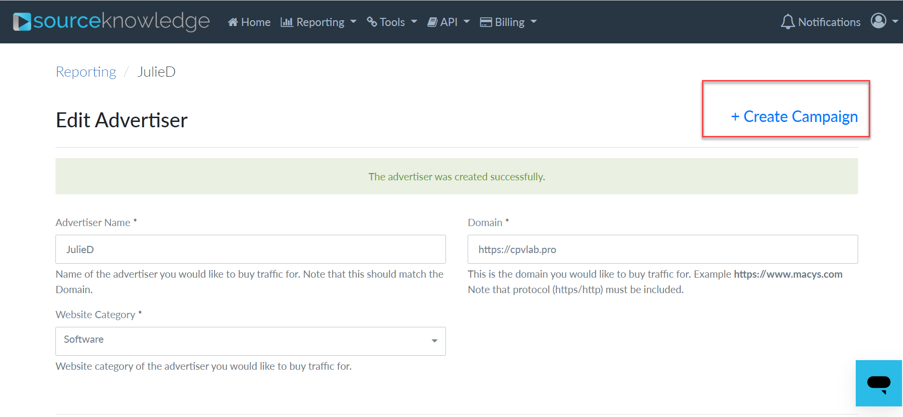Expand the API menu caret

click(467, 22)
